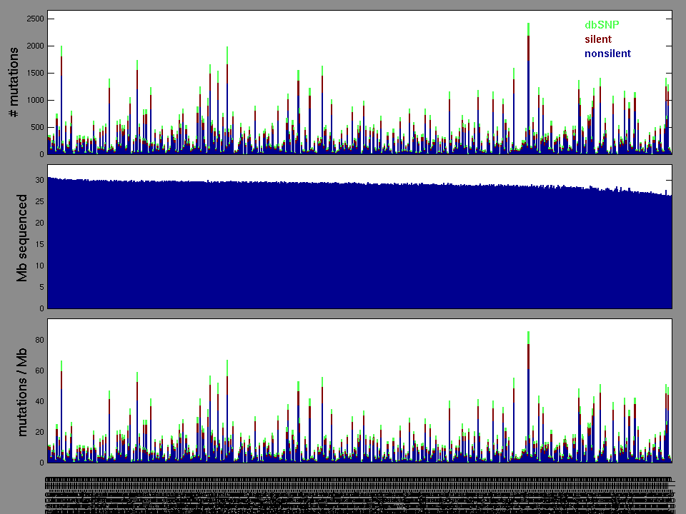The height and width of the screenshot is (514, 686).
Task: Select the nonsilent legend label
Action: (607, 54)
